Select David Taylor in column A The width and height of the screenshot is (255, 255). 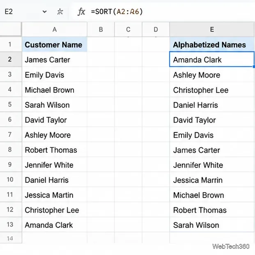55,119
